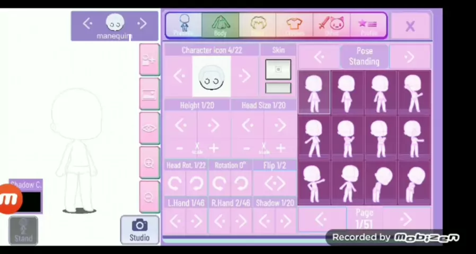Image resolution: width=476 pixels, height=254 pixels.
Task: Click the add character icon
Action: [149, 60]
